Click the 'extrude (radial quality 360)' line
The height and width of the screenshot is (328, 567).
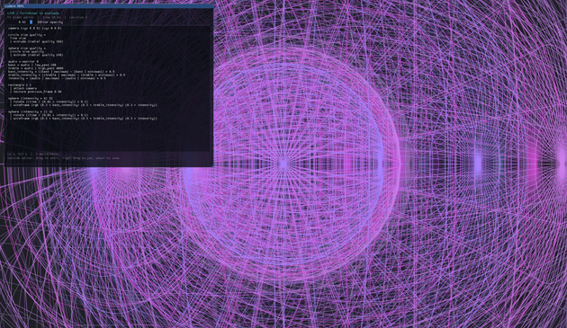click(x=36, y=41)
